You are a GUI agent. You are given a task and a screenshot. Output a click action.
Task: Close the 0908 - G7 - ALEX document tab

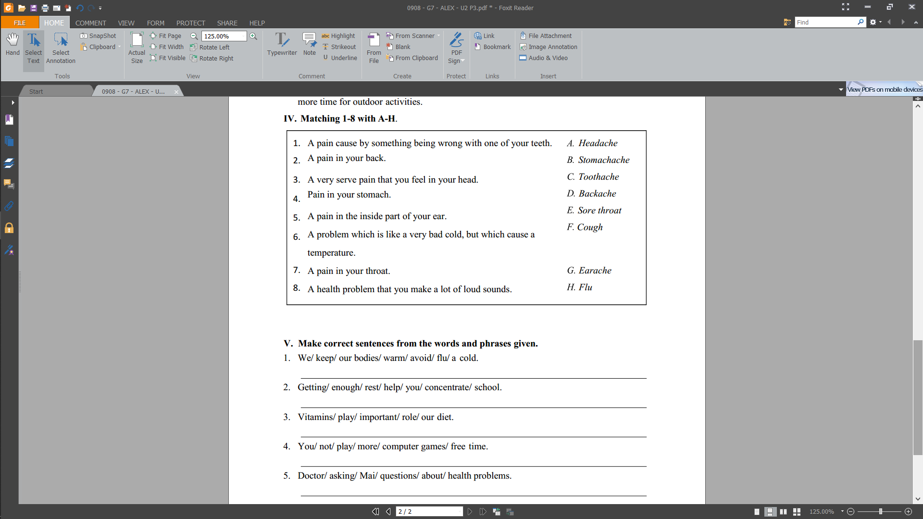click(x=176, y=92)
